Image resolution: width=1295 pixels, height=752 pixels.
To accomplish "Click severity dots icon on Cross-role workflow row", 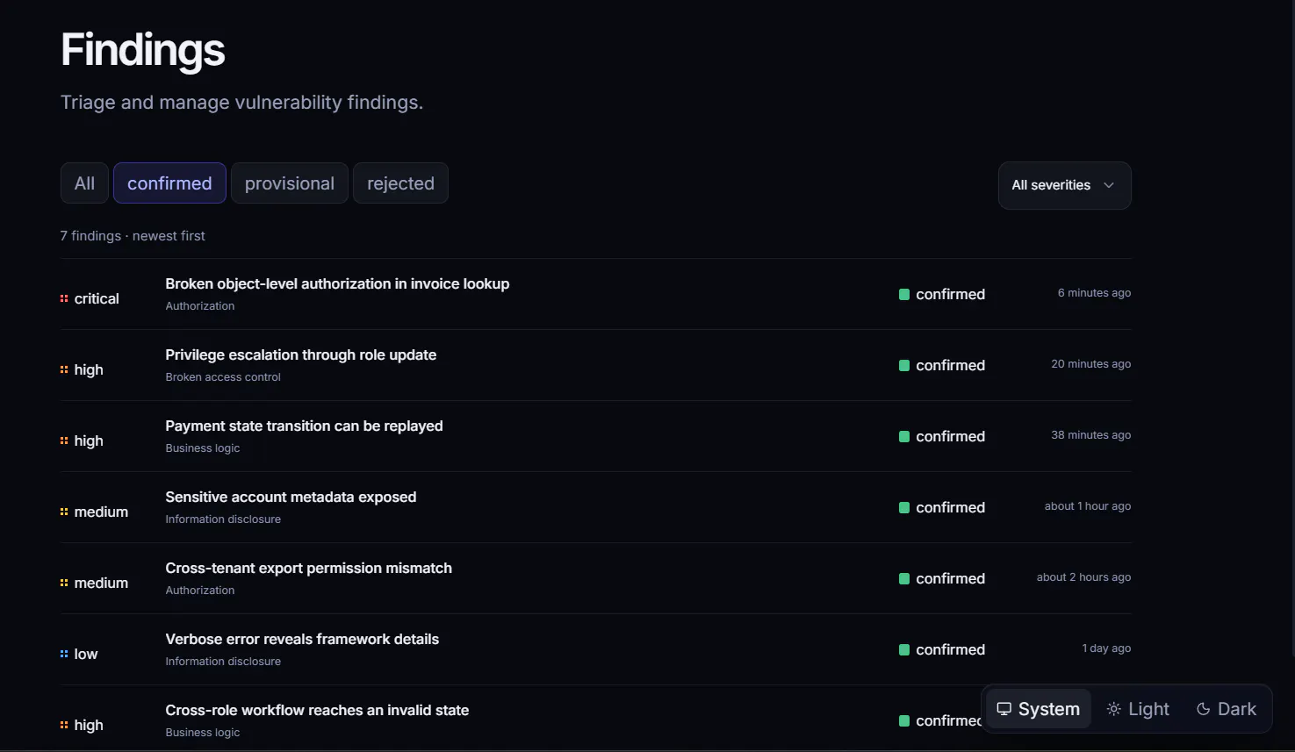I will point(64,725).
